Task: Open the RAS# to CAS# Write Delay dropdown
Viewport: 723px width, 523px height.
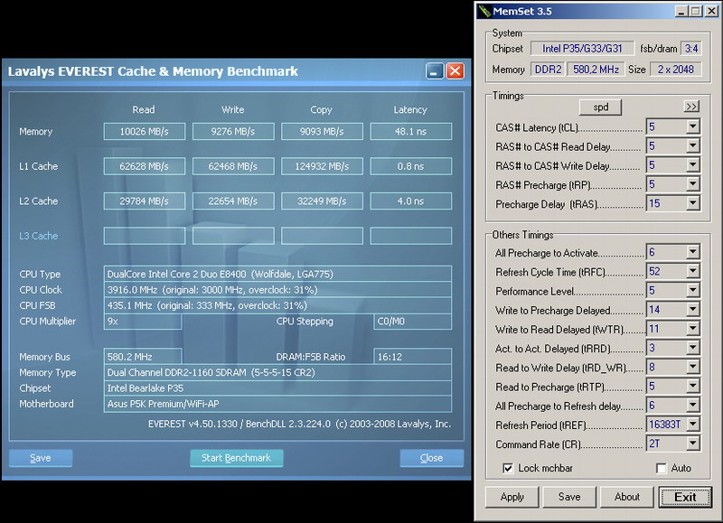Action: [692, 165]
